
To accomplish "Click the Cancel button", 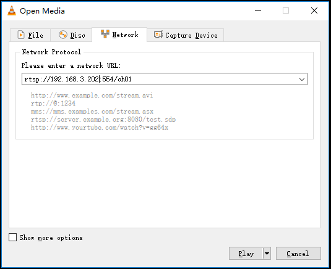I will click(x=298, y=254).
